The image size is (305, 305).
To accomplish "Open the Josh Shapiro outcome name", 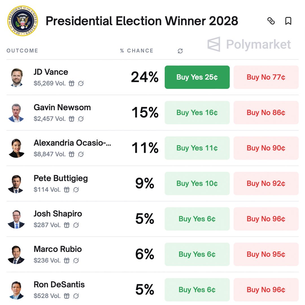I will [58, 213].
